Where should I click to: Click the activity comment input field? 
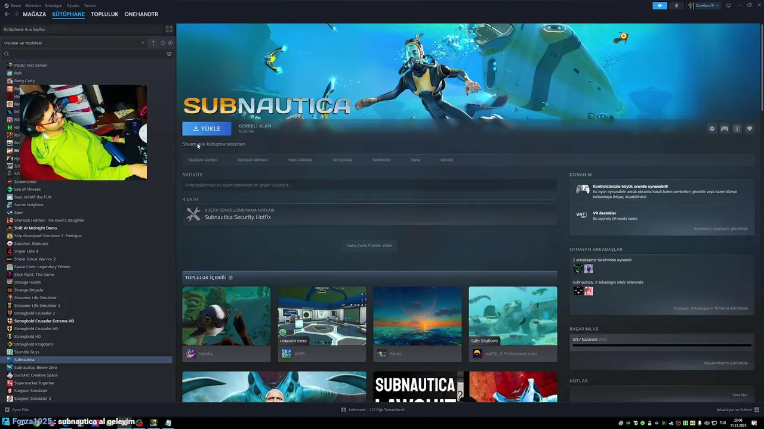pyautogui.click(x=369, y=185)
